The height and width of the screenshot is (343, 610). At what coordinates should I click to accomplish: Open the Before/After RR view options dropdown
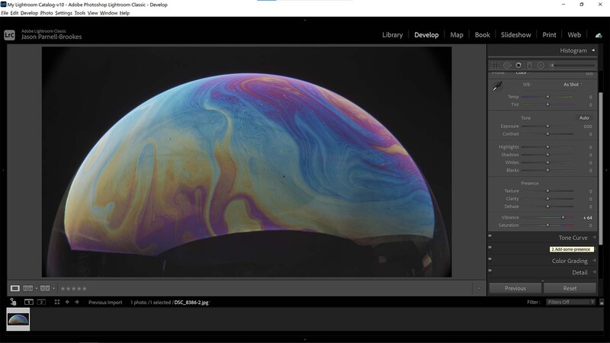pos(37,289)
